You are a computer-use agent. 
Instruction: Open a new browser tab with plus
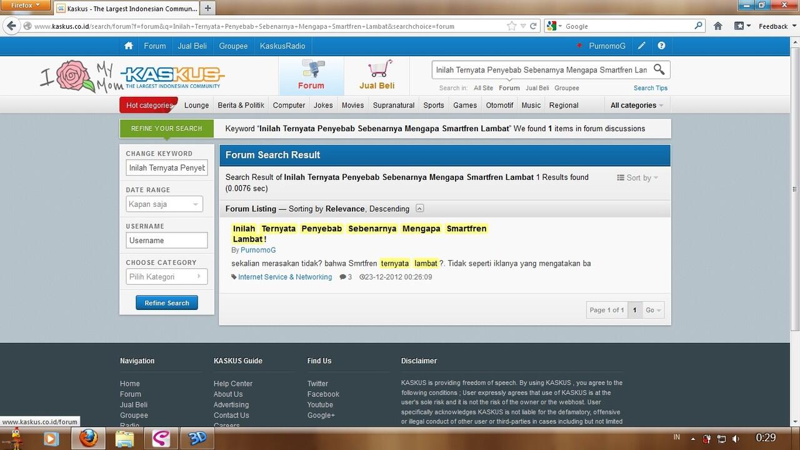click(208, 8)
